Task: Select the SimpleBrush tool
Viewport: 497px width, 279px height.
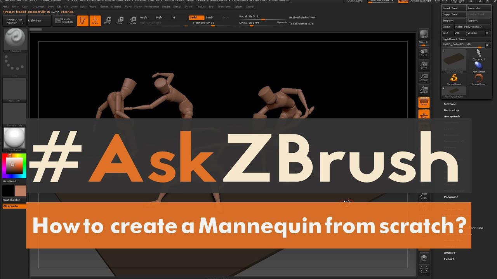Action: point(454,79)
